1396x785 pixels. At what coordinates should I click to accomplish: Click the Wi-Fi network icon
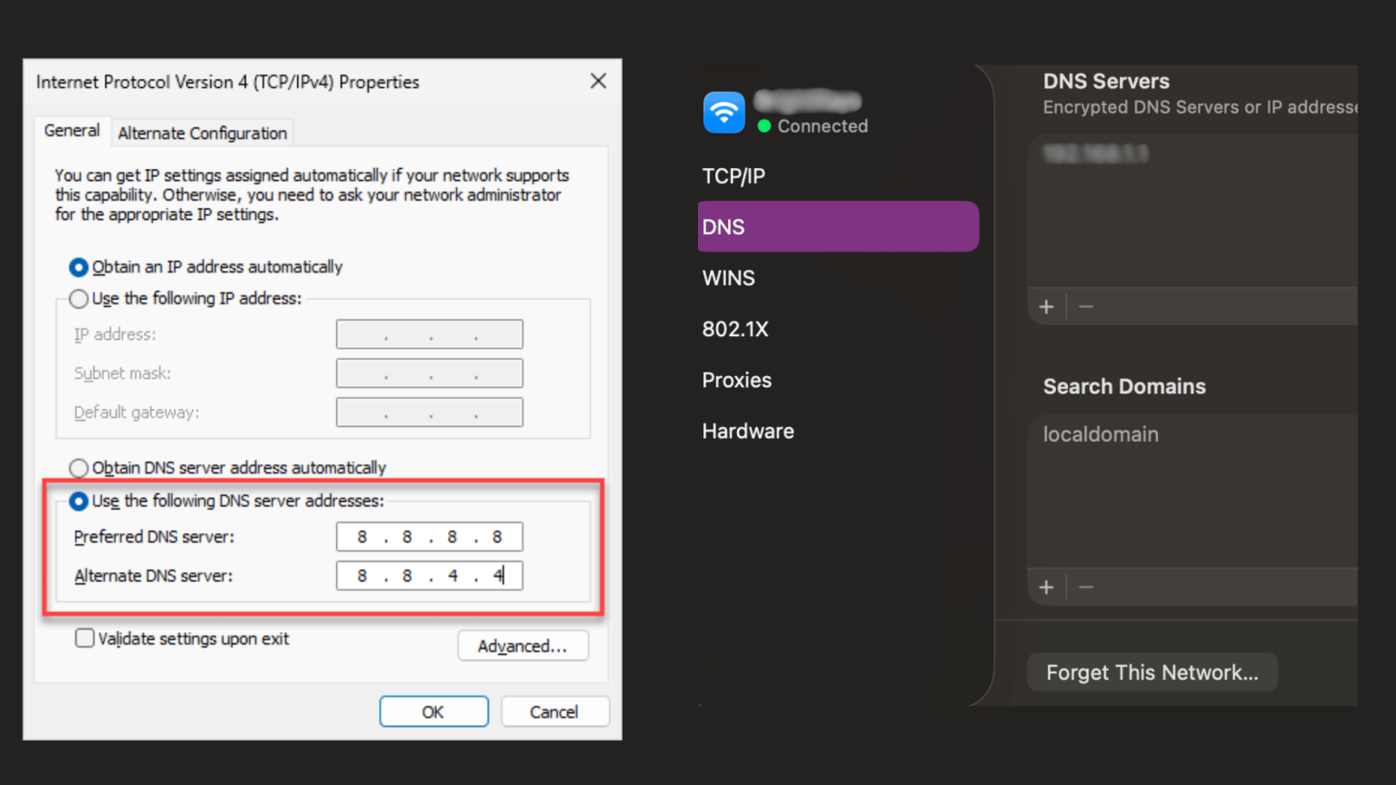point(723,113)
